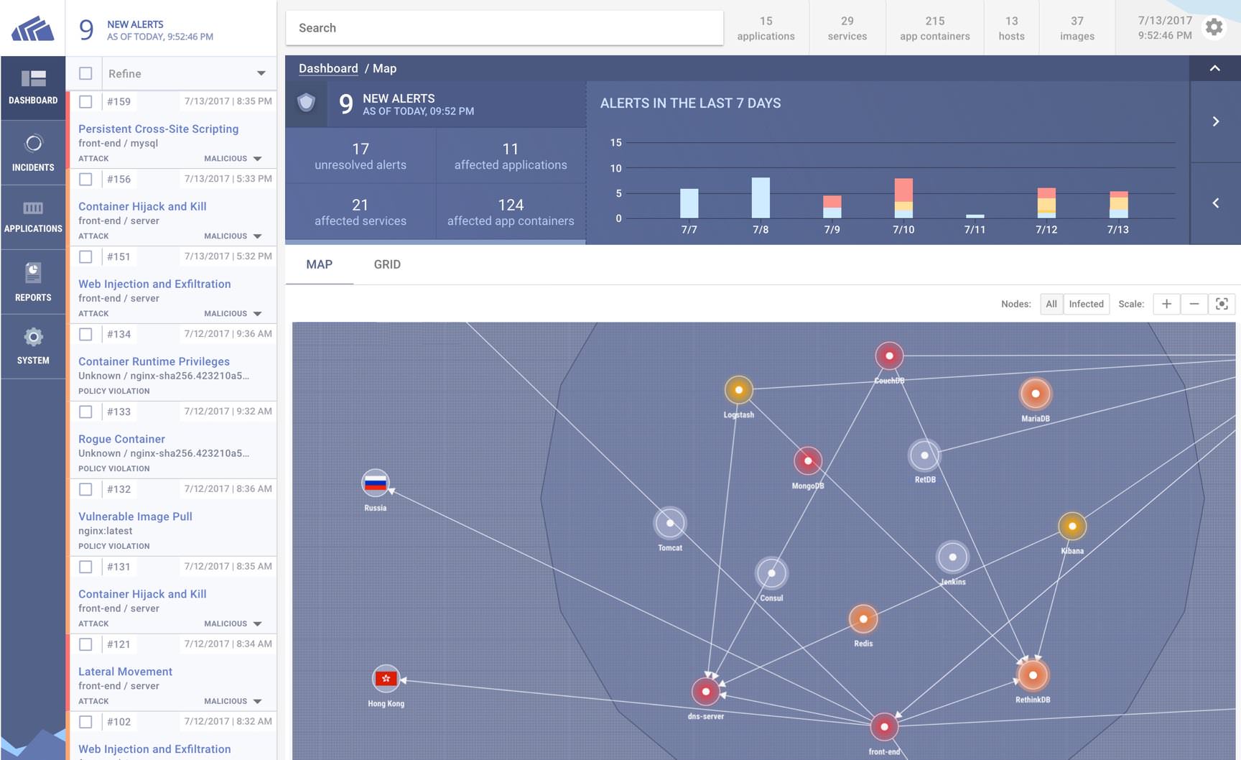Image resolution: width=1241 pixels, height=760 pixels.
Task: Check the box for alert #133
Action: click(85, 412)
